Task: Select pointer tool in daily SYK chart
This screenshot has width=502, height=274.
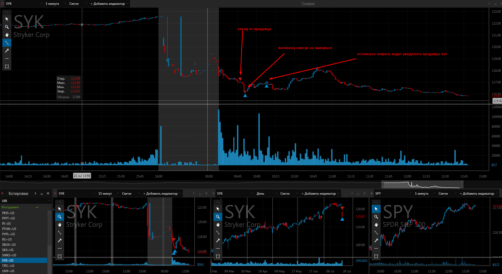Action: (218, 209)
